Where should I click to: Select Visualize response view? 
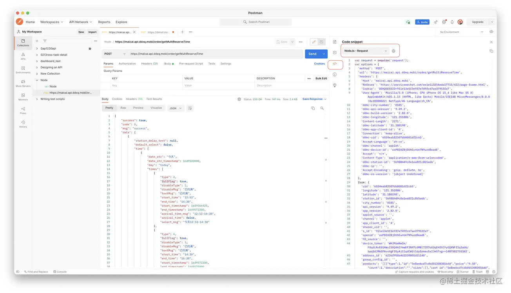[156, 108]
